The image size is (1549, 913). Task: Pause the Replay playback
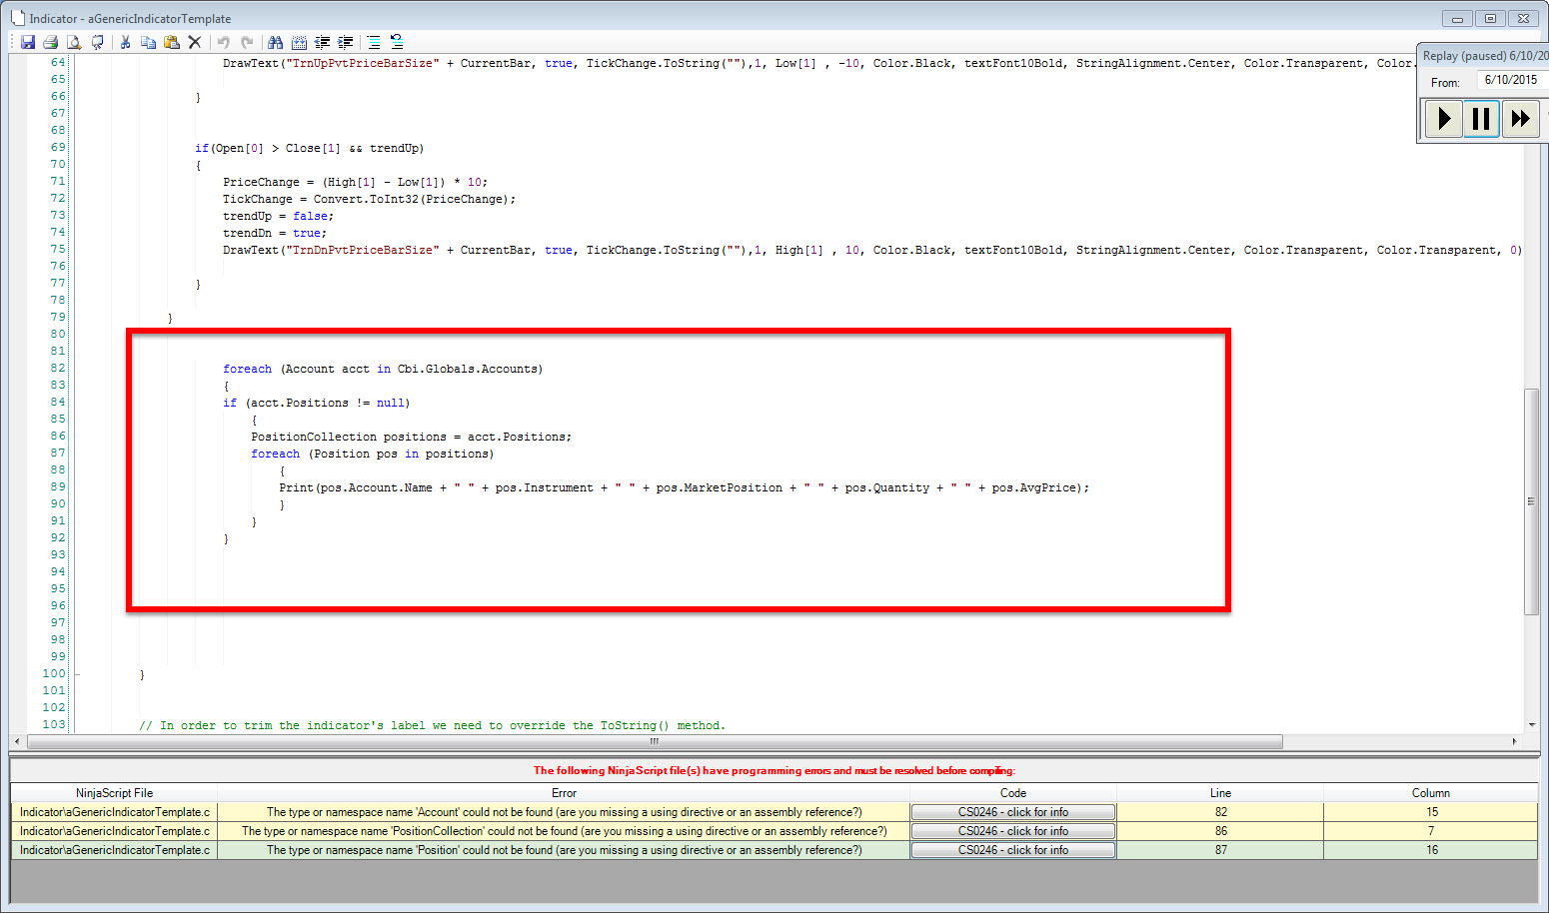[x=1481, y=119]
